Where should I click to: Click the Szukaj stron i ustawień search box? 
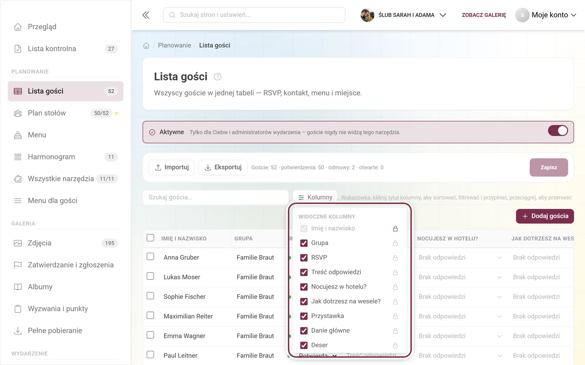click(x=254, y=15)
